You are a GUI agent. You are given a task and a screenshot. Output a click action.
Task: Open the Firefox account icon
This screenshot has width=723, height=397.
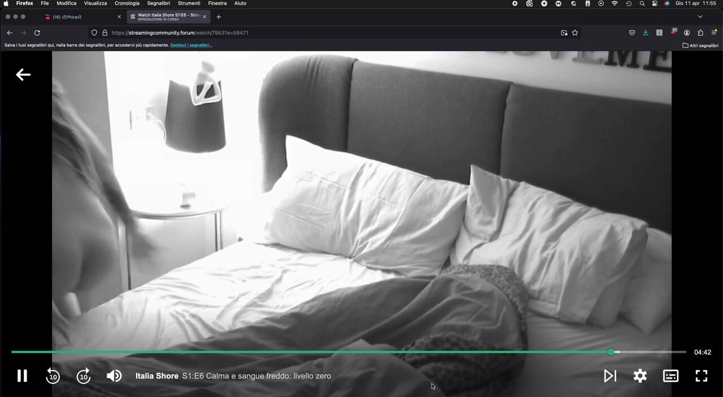click(x=687, y=33)
